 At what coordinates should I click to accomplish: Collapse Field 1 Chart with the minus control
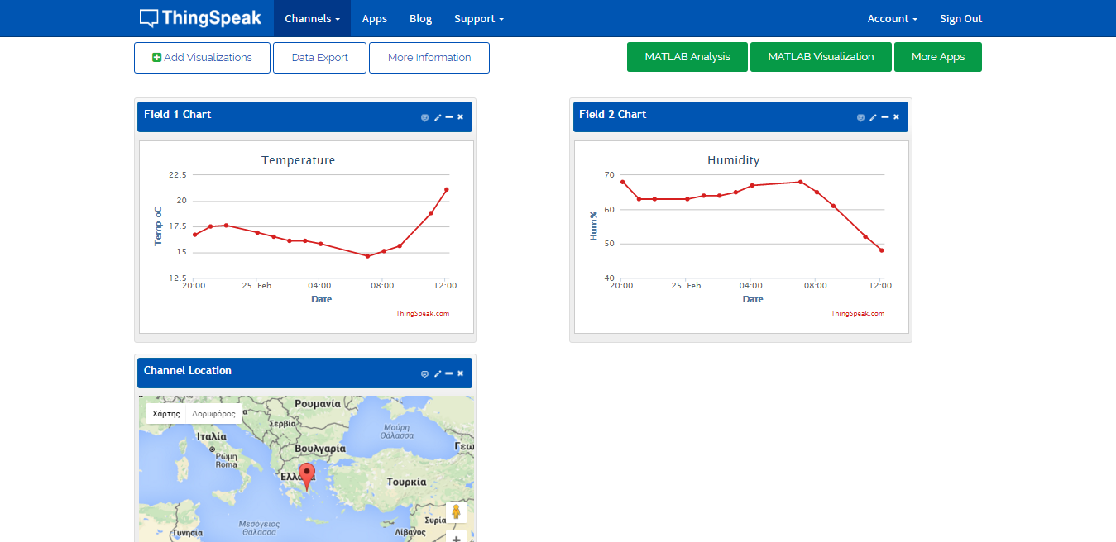pos(449,117)
